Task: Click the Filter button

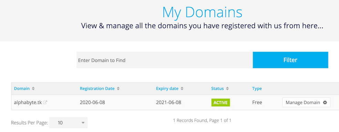Action: [290, 60]
